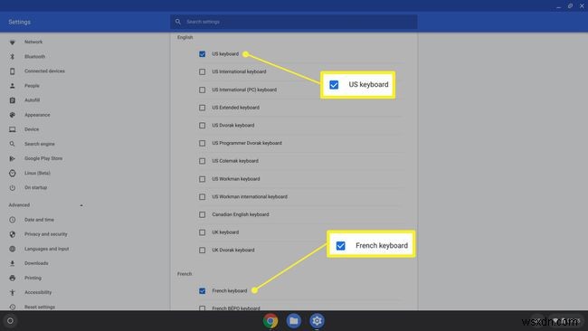Collapse the Advanced section arrow
Viewport: 588px width, 331px height.
click(81, 205)
